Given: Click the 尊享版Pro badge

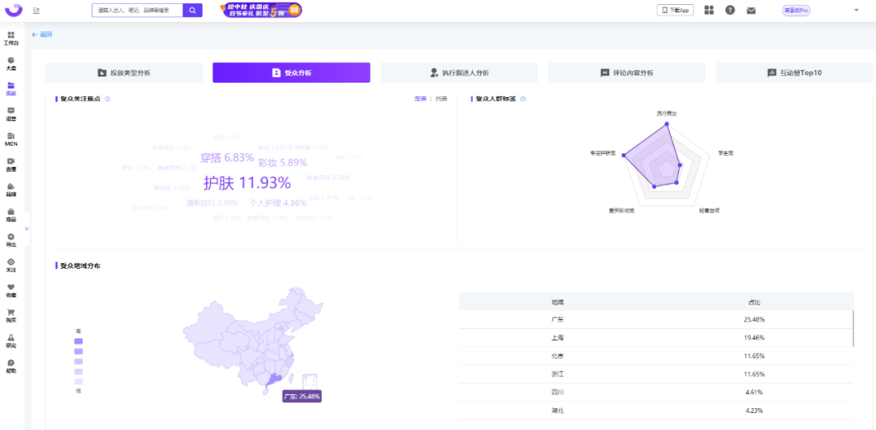Looking at the screenshot, I should point(797,10).
